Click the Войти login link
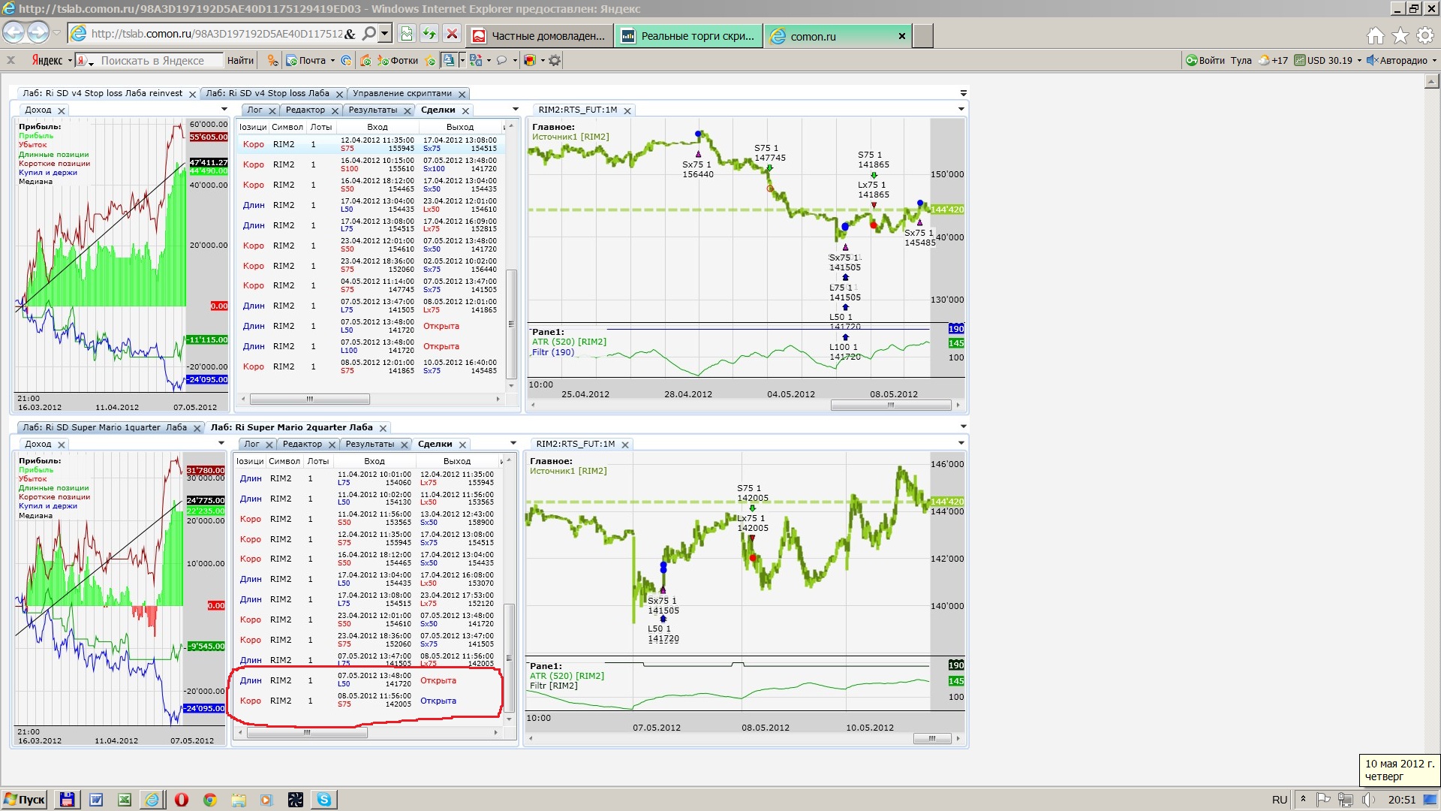Viewport: 1441px width, 811px height. click(x=1211, y=61)
